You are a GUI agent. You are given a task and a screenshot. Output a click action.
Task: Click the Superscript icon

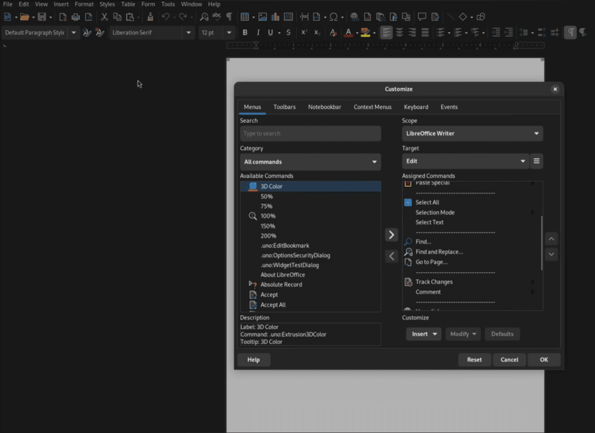[304, 33]
